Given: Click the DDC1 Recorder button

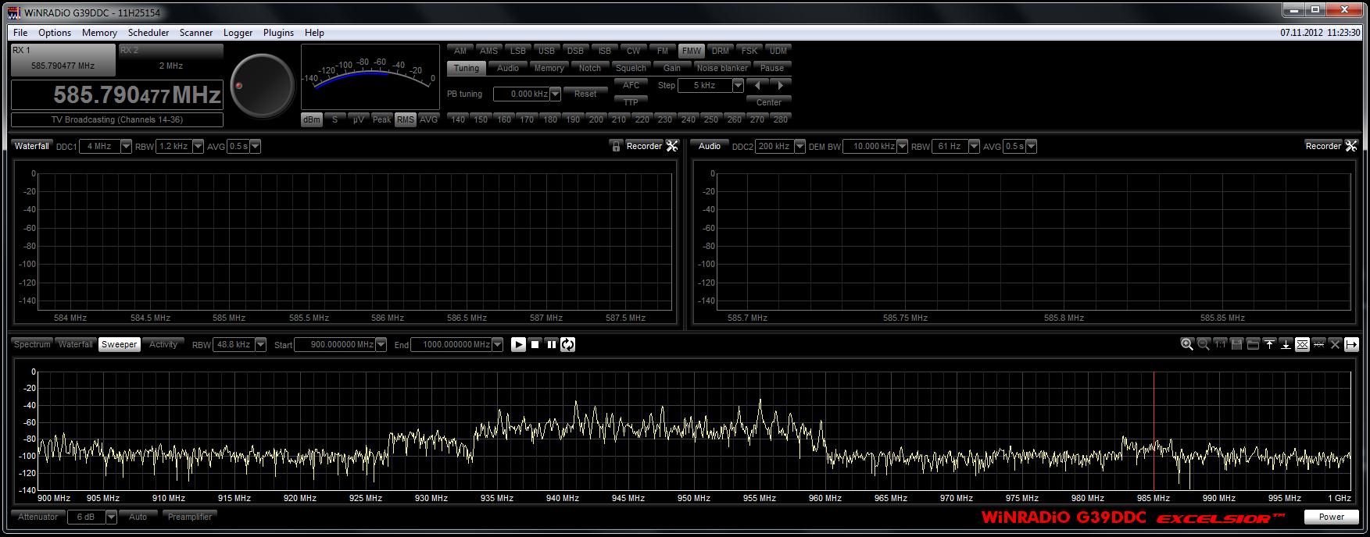Looking at the screenshot, I should [644, 146].
